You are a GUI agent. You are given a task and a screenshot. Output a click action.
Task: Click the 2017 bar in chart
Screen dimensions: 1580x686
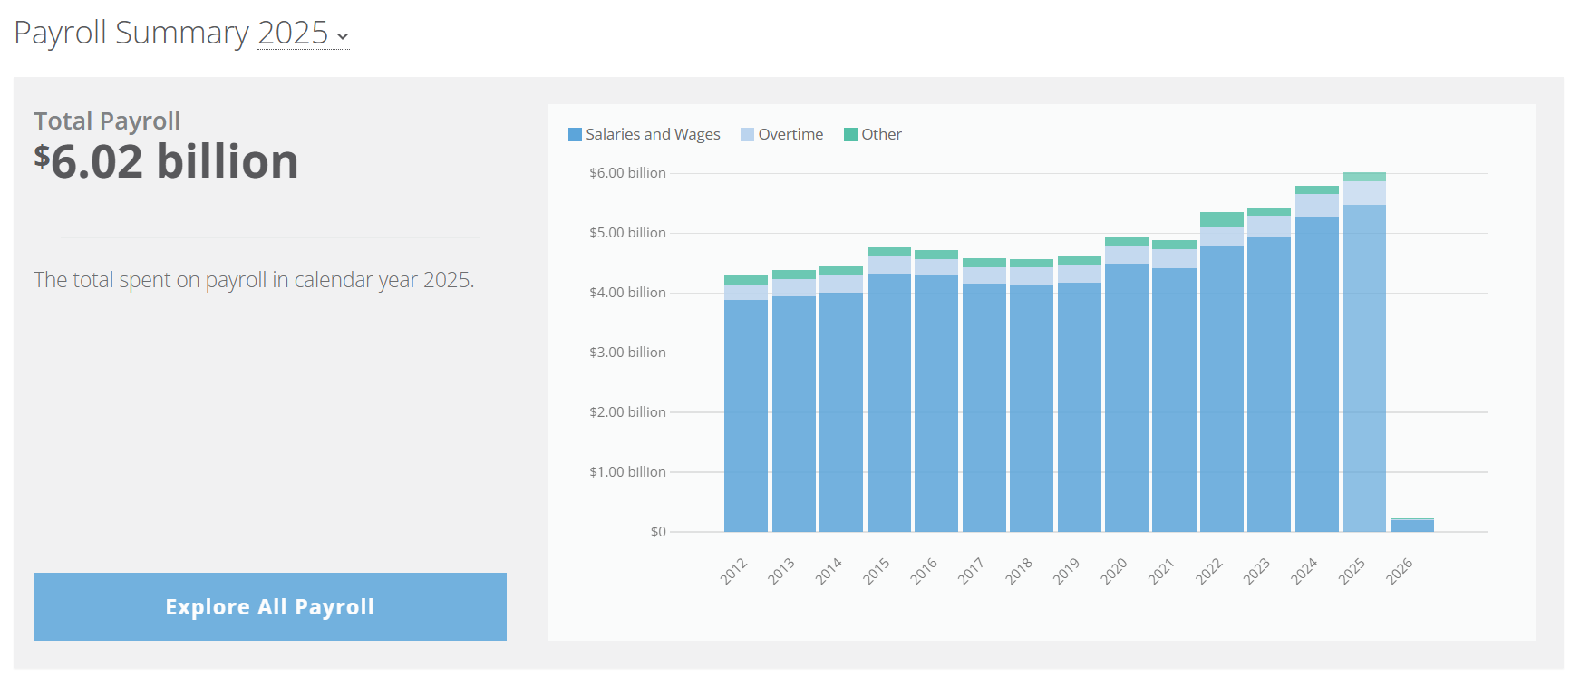click(984, 408)
